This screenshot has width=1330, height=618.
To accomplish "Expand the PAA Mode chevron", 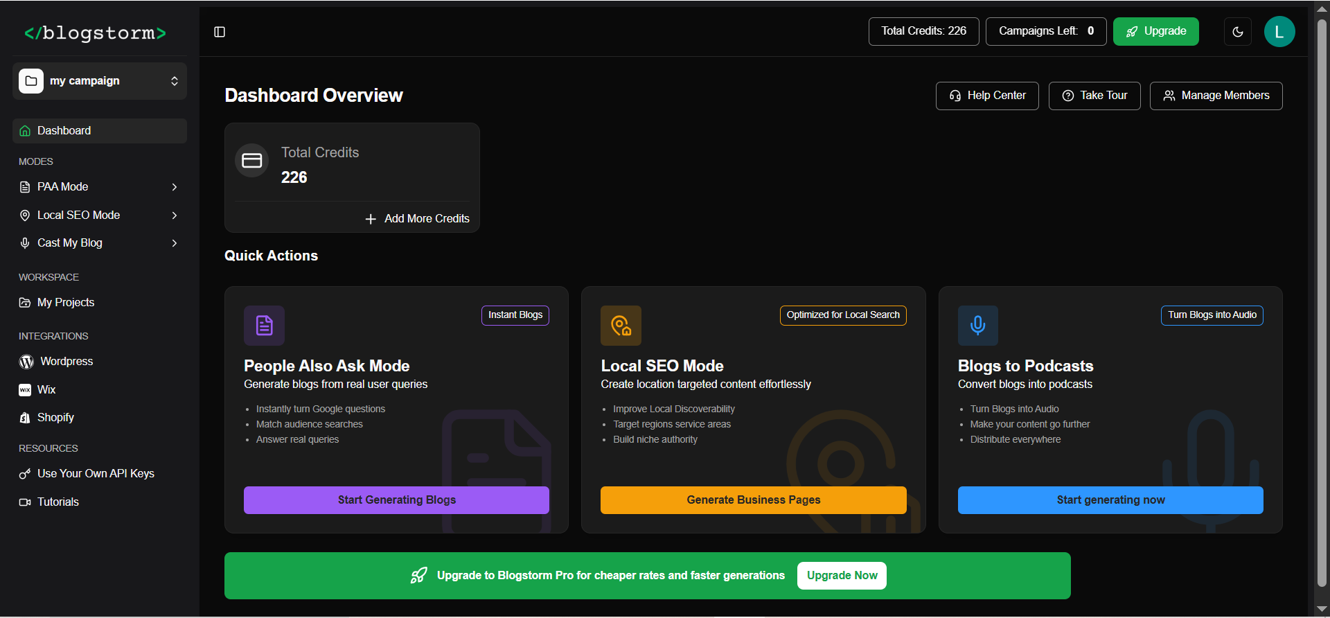I will point(175,187).
